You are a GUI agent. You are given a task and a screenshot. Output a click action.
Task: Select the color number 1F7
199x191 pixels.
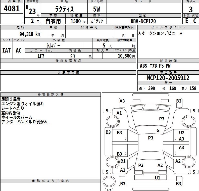tap(41, 56)
